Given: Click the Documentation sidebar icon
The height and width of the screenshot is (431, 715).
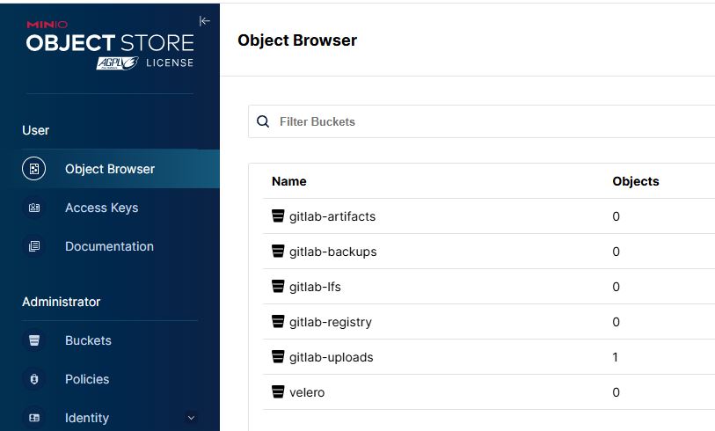Looking at the screenshot, I should pyautogui.click(x=34, y=247).
